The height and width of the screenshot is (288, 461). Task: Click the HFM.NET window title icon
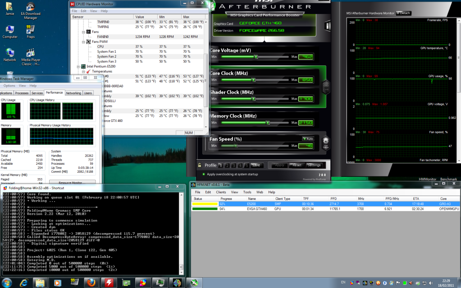tap(193, 184)
